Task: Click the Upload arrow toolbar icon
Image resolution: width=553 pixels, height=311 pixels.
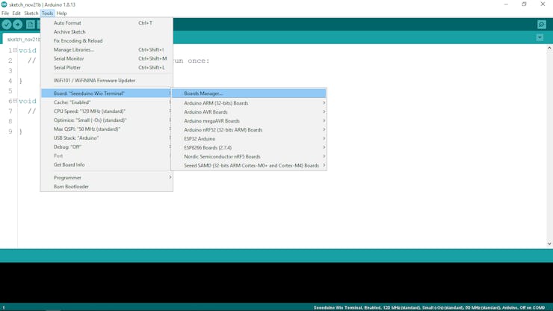Action: 18,25
